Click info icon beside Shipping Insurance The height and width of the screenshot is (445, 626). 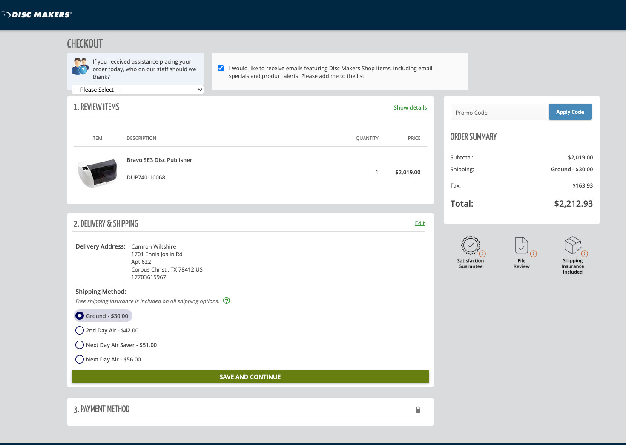click(x=585, y=254)
